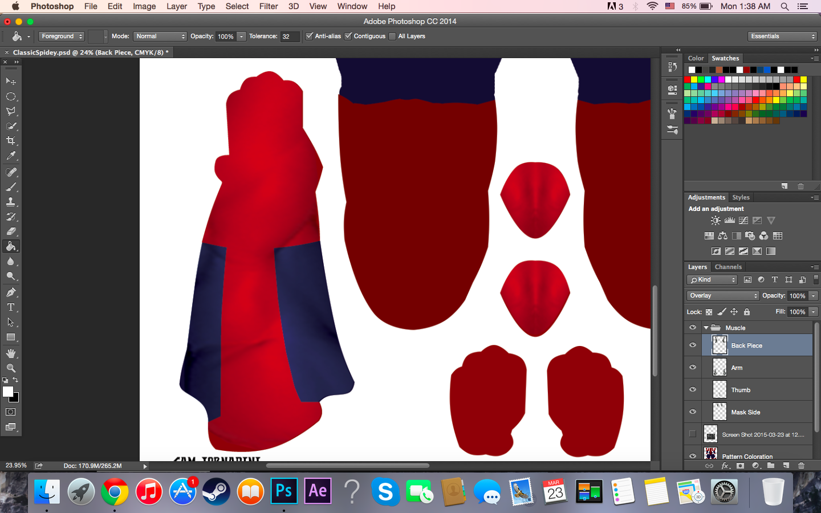Click the Arm layer thumbnail
821x513 pixels.
(720, 368)
